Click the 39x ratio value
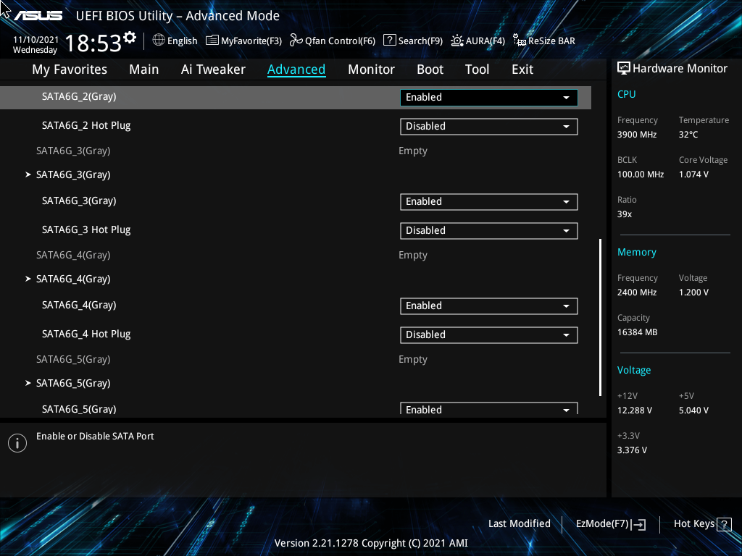This screenshot has width=742, height=556. 624,214
